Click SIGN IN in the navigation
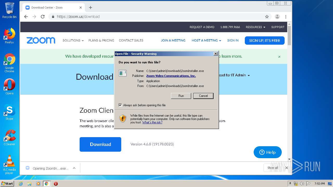Screen dimensions: 333x187 [233, 41]
